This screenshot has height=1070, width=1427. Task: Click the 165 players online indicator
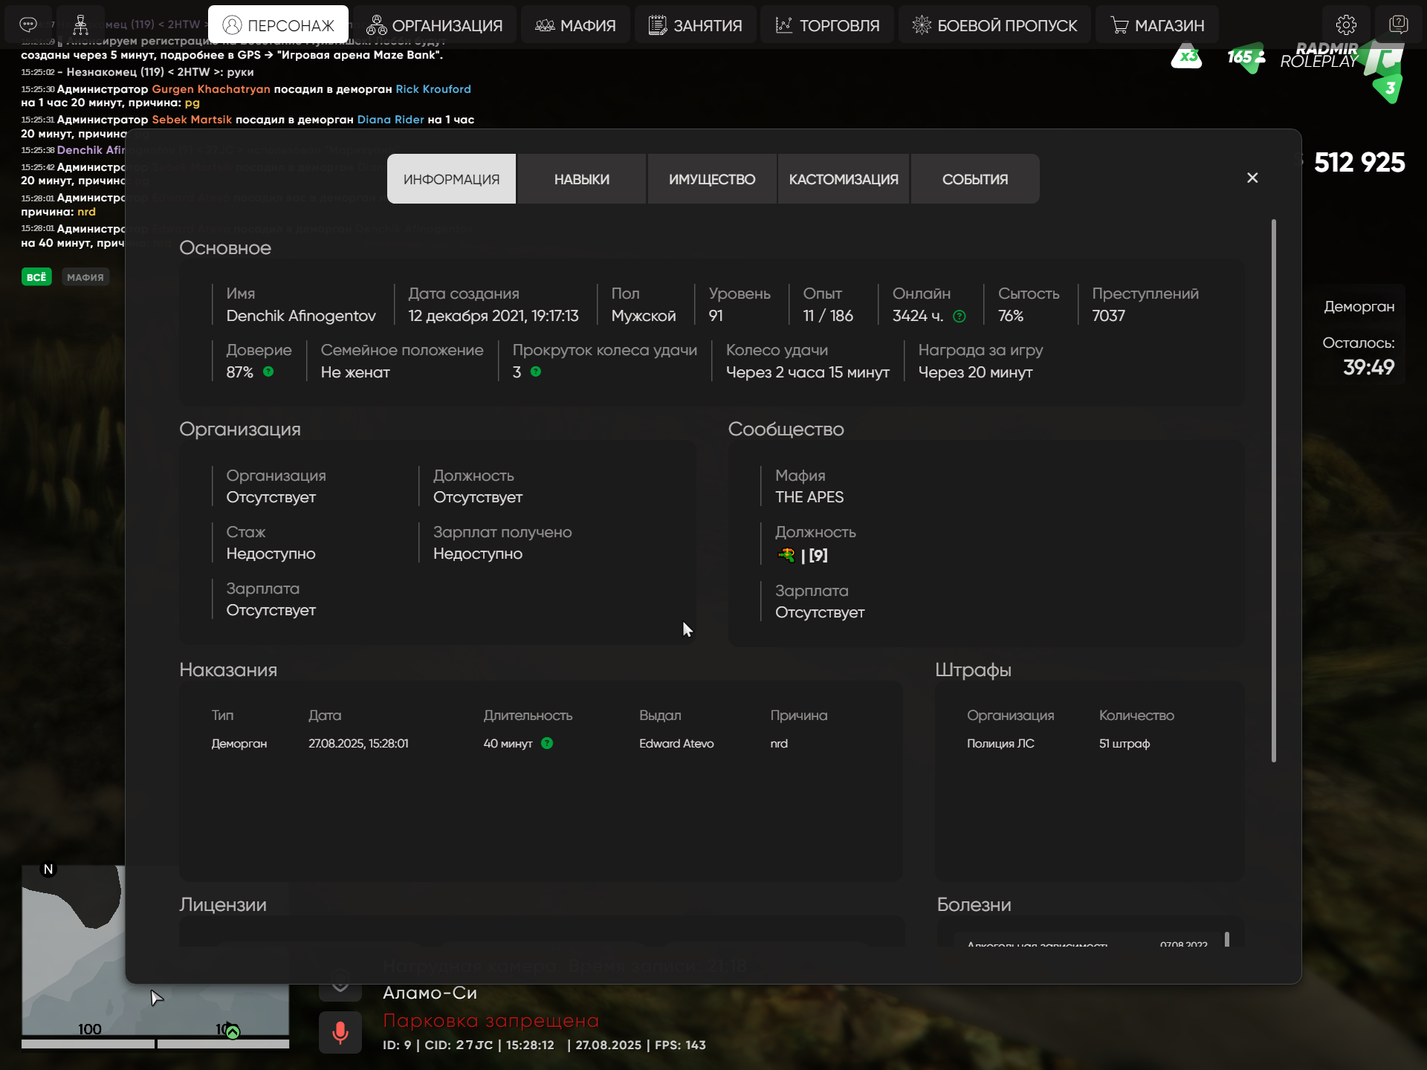pos(1246,57)
